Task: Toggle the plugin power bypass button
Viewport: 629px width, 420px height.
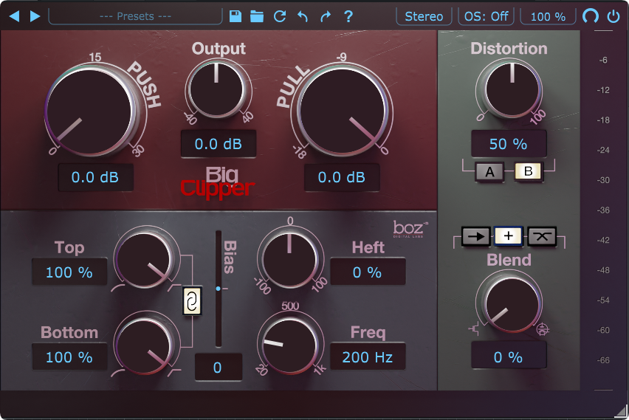Action: point(613,16)
